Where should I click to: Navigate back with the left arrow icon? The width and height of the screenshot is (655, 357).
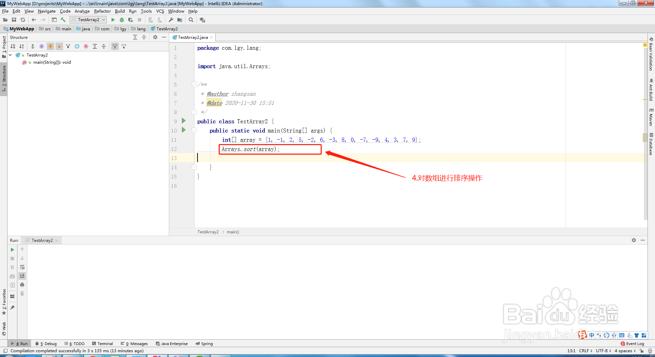pyautogui.click(x=34, y=20)
